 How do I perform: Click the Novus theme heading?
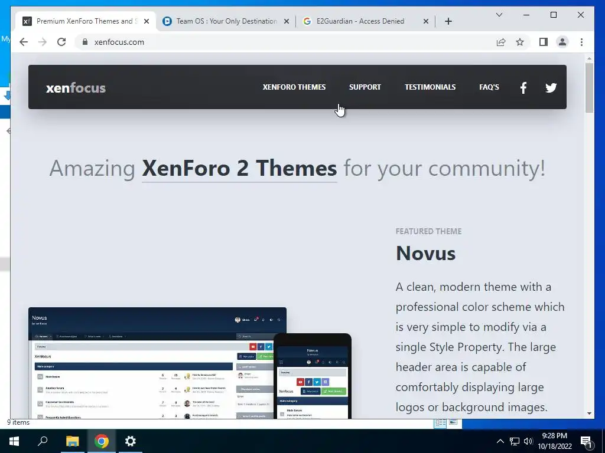tap(425, 254)
